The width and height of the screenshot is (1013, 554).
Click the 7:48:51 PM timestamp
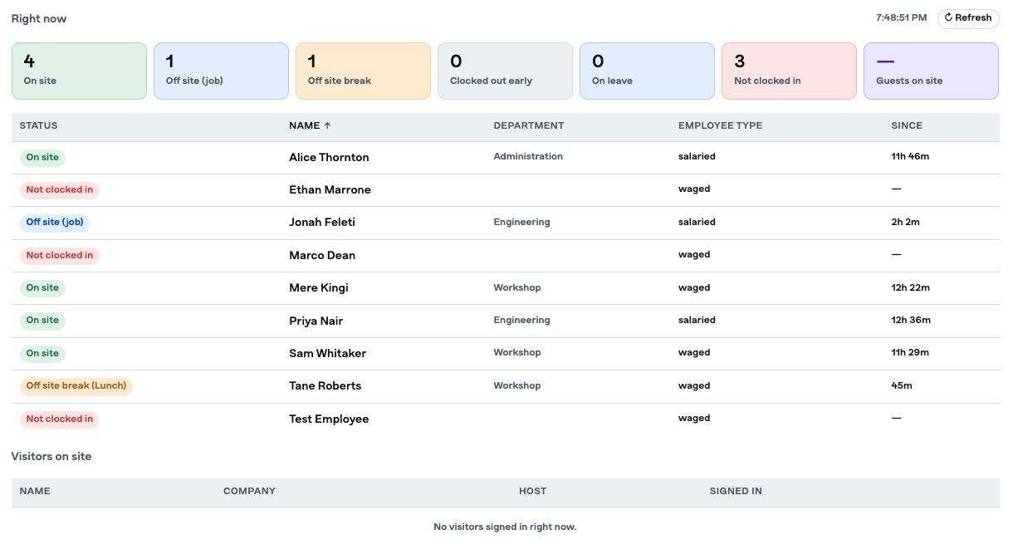tap(902, 17)
